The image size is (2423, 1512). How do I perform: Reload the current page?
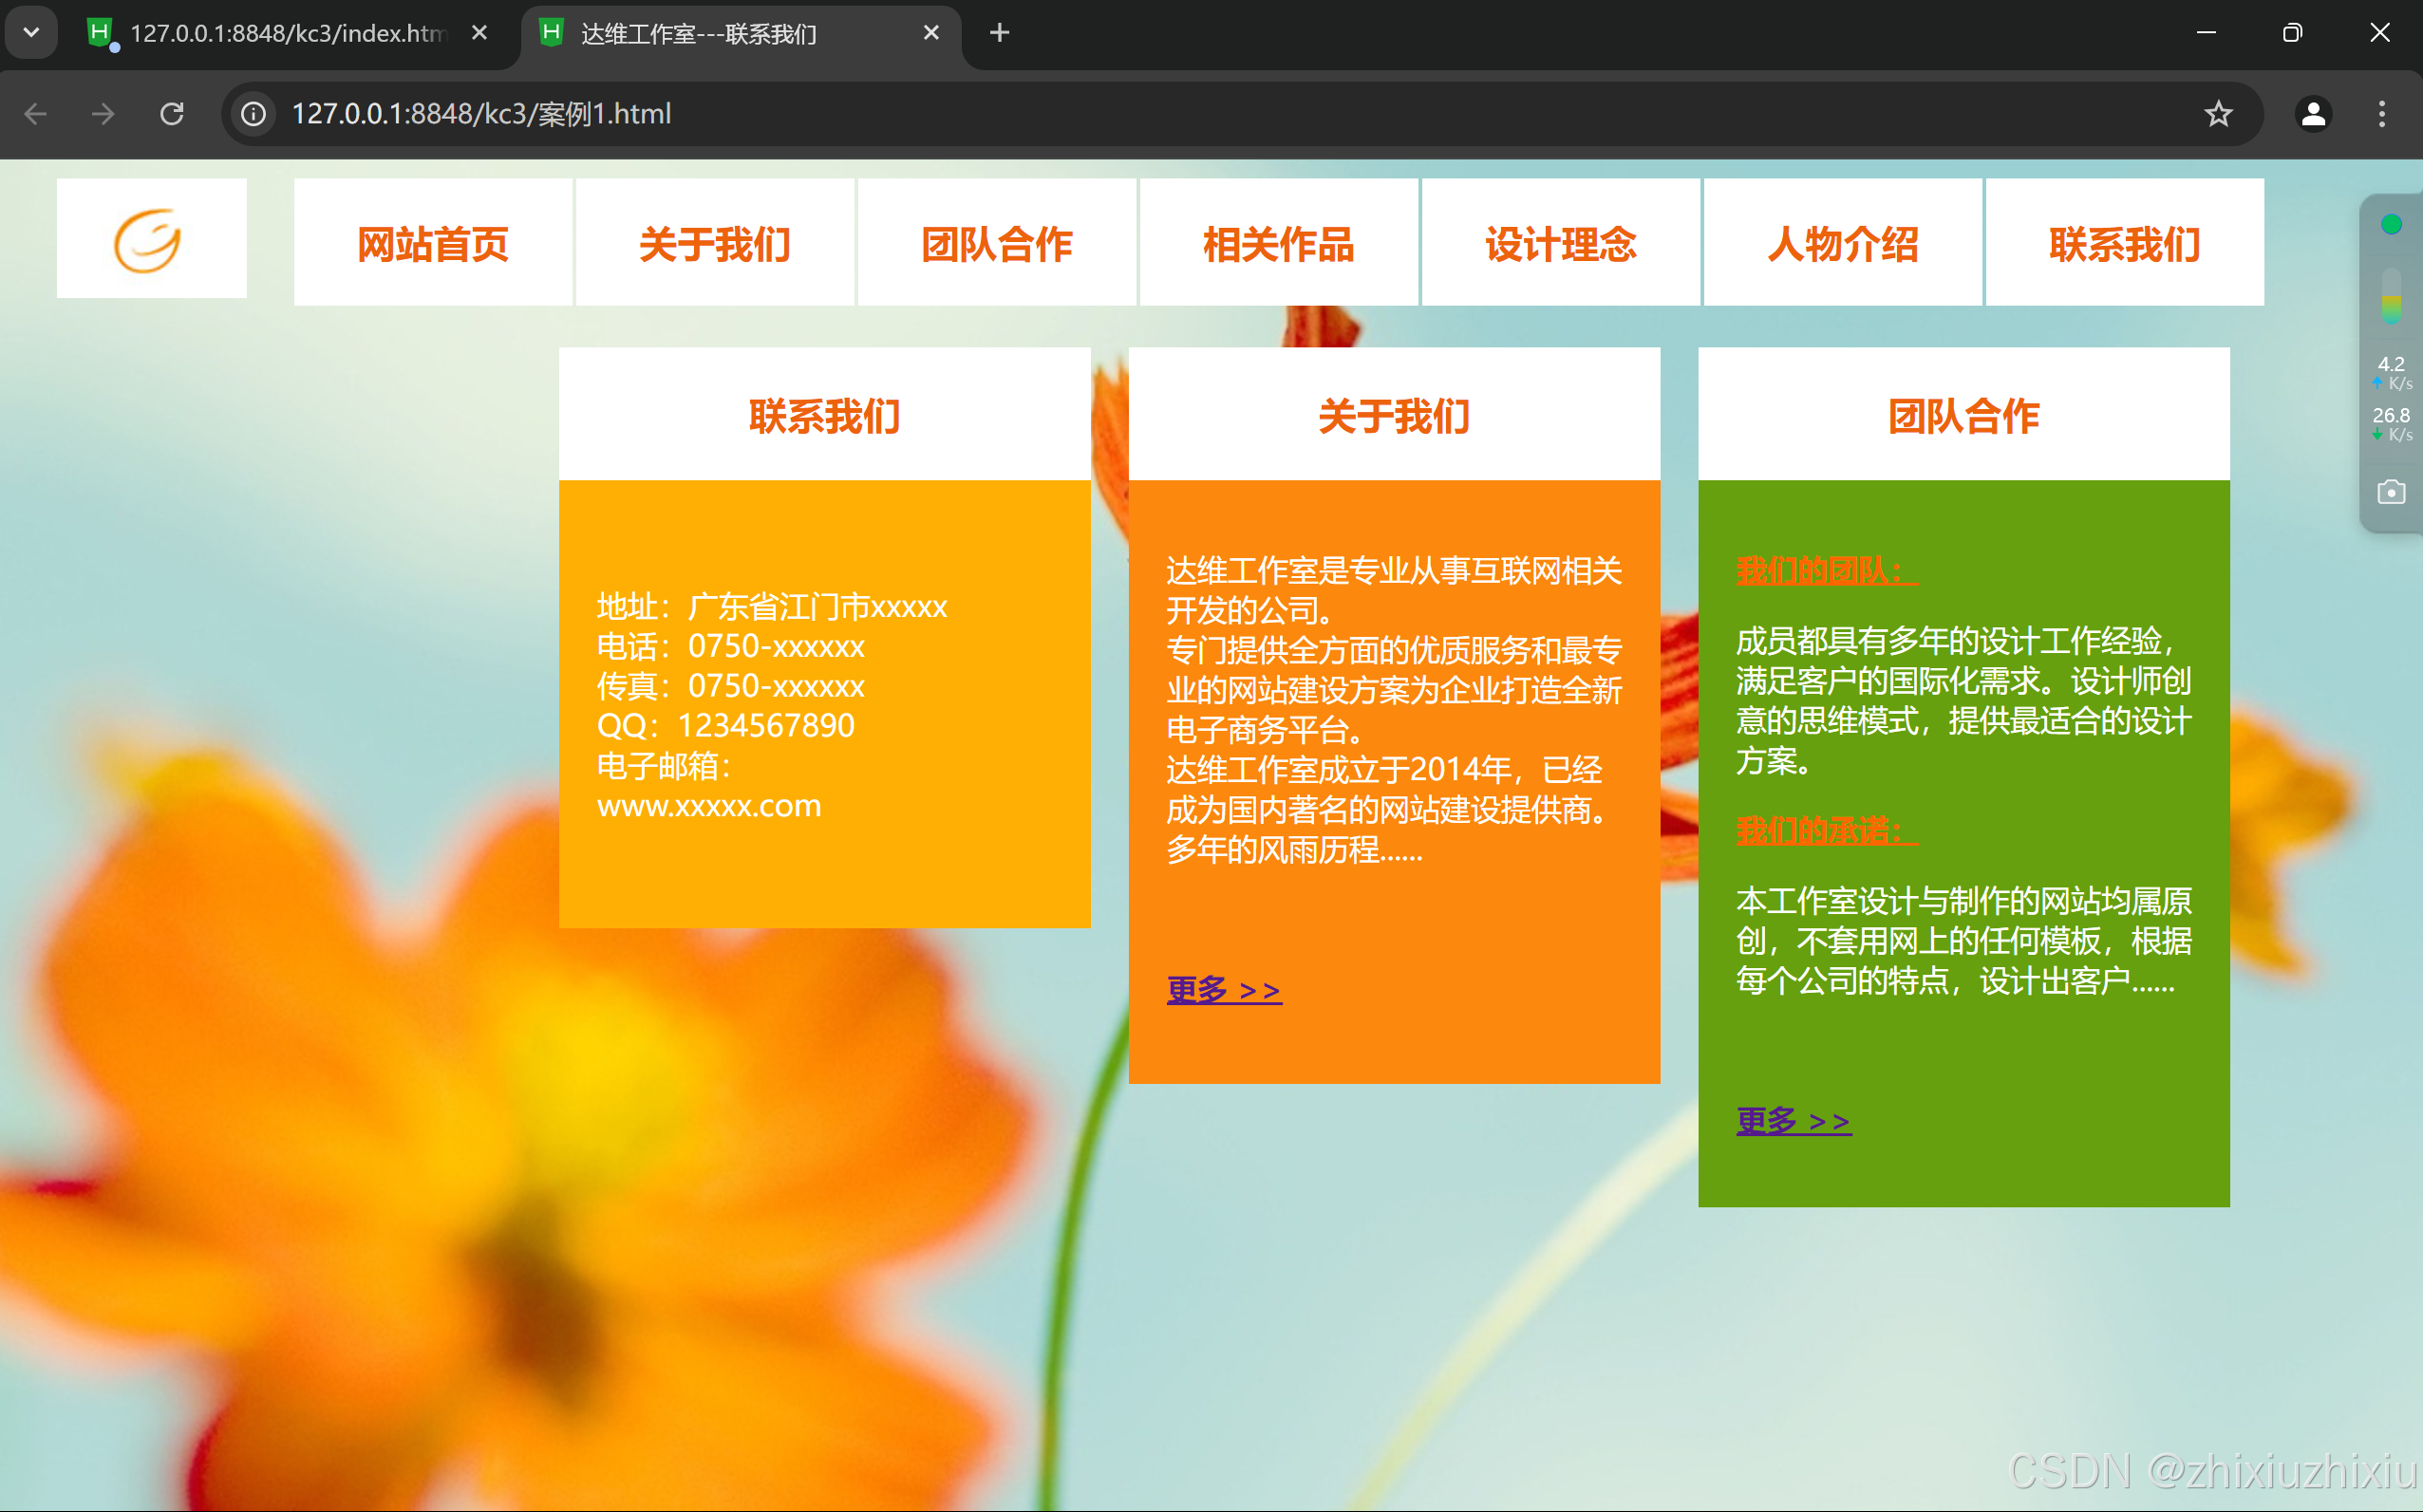(172, 114)
